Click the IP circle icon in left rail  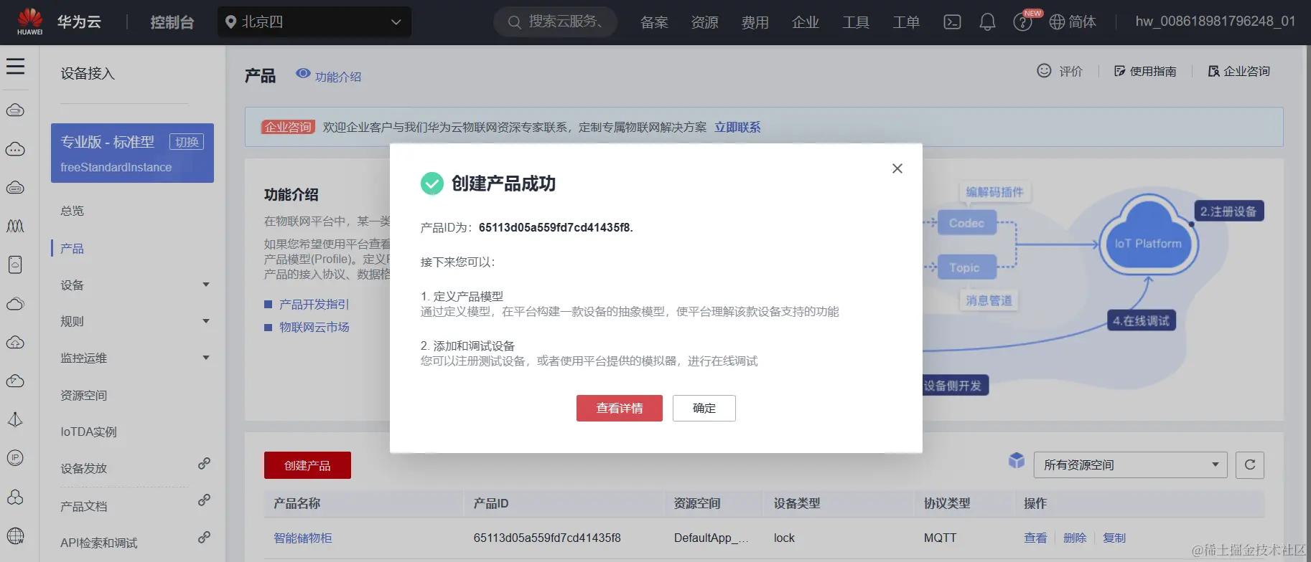[15, 457]
